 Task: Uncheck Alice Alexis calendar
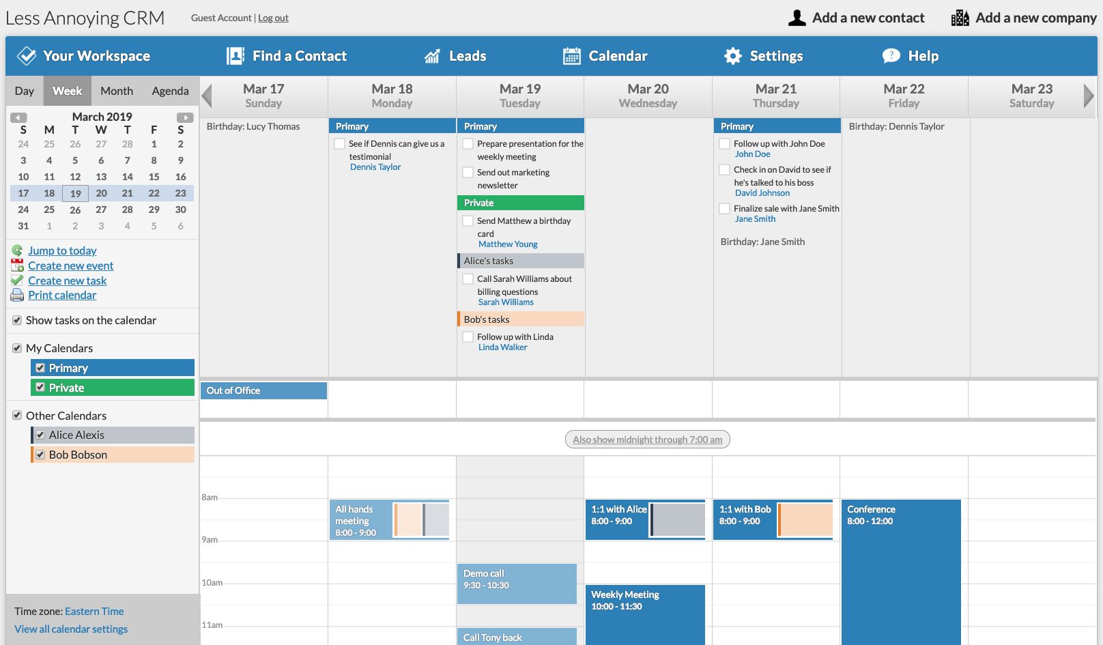pyautogui.click(x=40, y=435)
